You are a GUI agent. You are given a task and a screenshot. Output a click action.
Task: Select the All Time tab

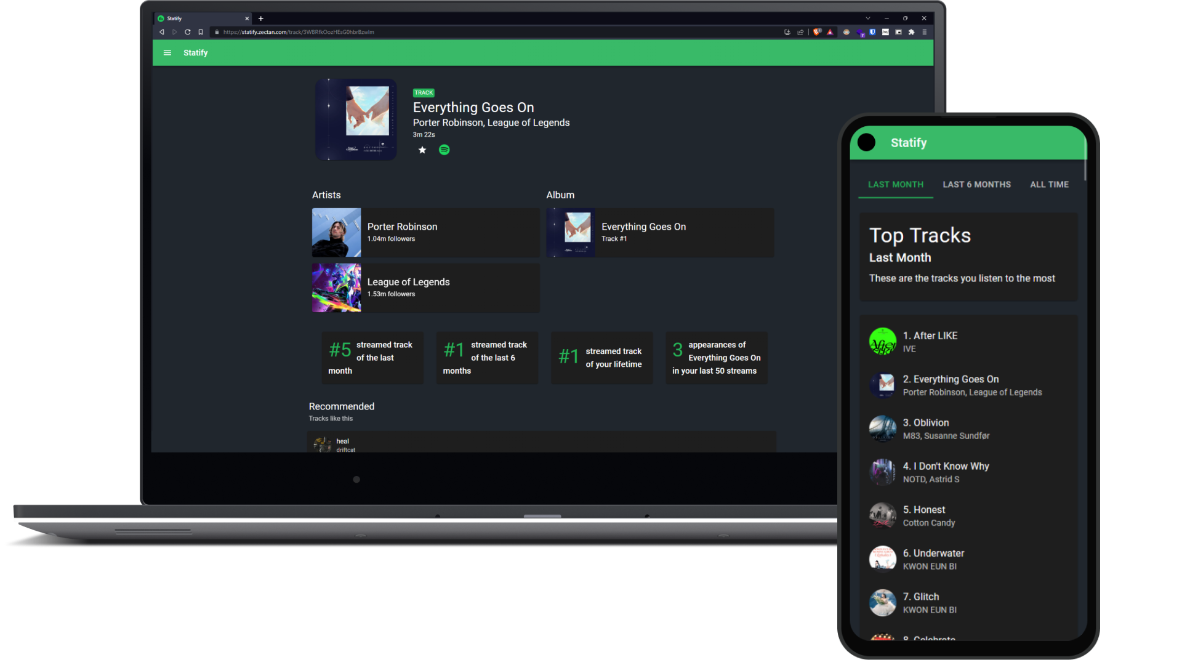(x=1049, y=184)
